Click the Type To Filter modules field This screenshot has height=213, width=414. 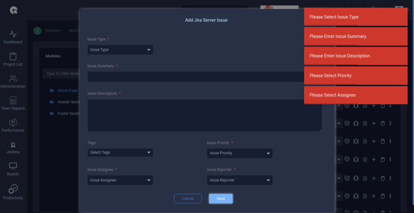61,74
